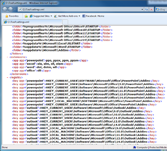167x151 pixels.
Task: Click the Office10\STARTUP folder line
Action: (62, 30)
